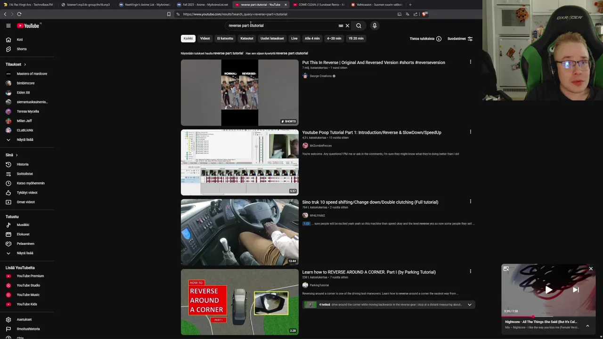Open the Sino truk video thumbnail

[x=240, y=232]
